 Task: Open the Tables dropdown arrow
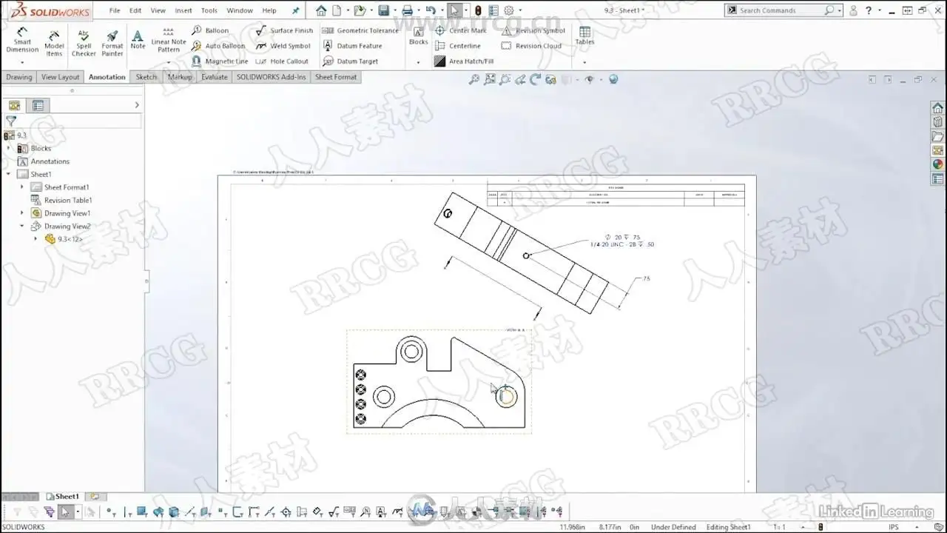point(584,62)
